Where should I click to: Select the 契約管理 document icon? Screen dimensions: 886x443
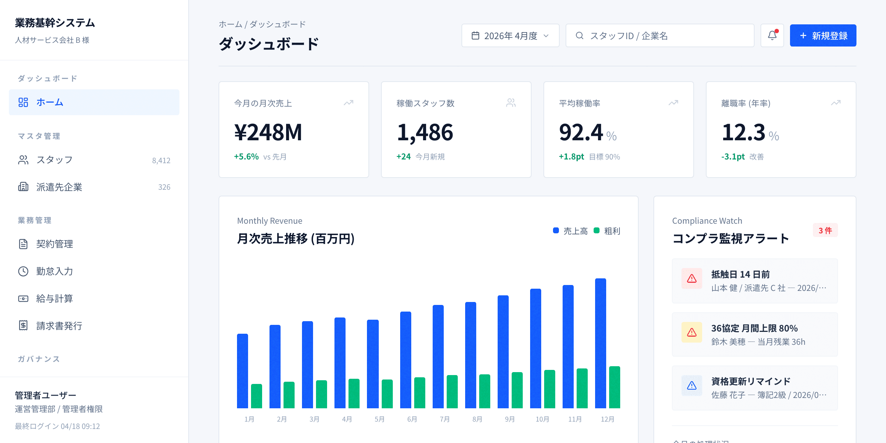point(24,244)
